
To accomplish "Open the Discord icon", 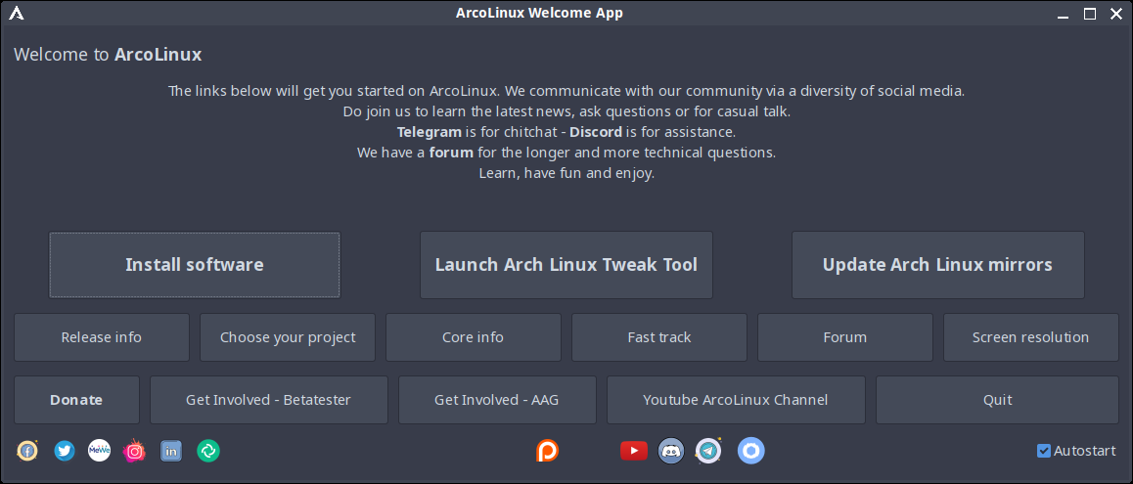I will (671, 452).
